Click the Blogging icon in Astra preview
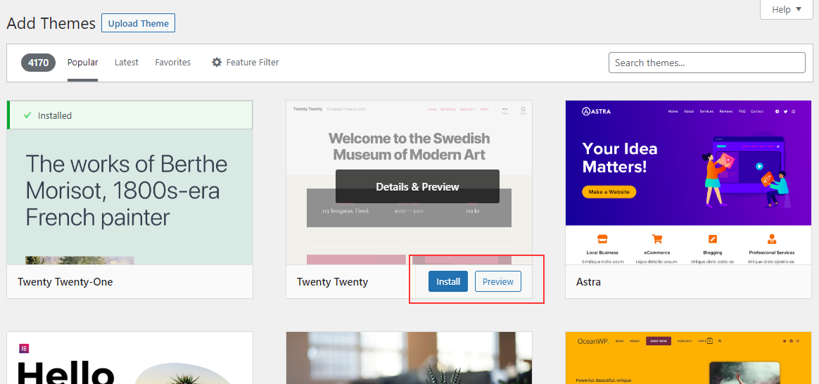819x384 pixels. click(713, 239)
